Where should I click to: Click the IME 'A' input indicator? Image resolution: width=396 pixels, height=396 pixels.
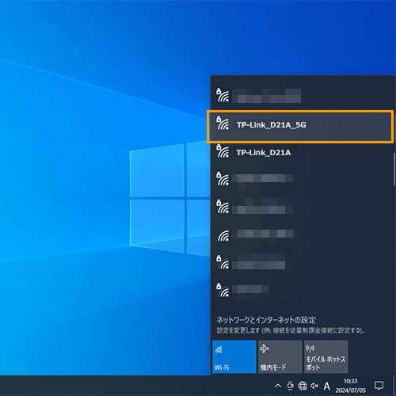(x=327, y=386)
